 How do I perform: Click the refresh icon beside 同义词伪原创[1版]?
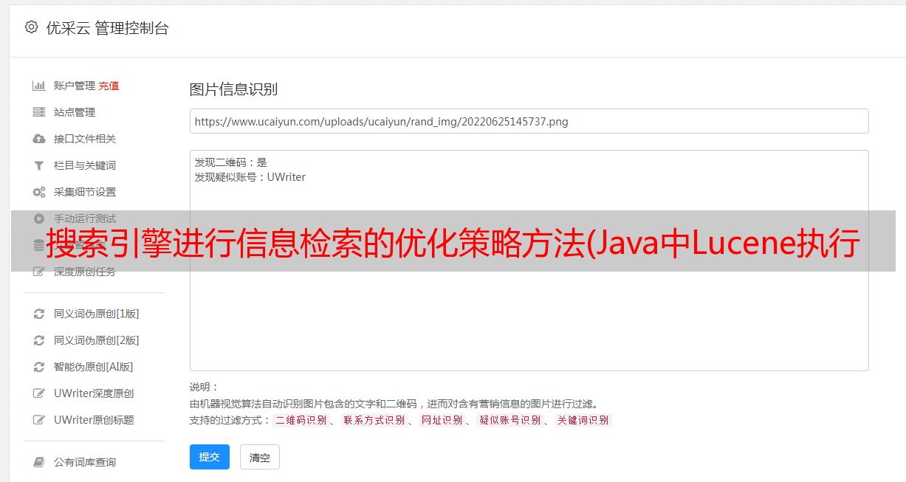tap(39, 314)
